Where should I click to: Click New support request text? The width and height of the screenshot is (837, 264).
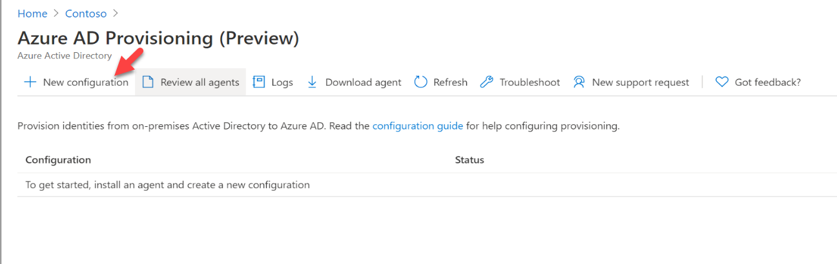click(641, 82)
